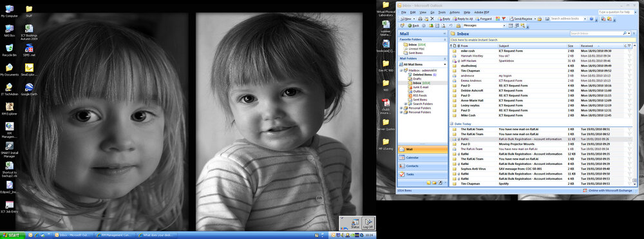The image size is (644, 239).
Task: Open the Tasks pane in navigation
Action: click(x=422, y=174)
